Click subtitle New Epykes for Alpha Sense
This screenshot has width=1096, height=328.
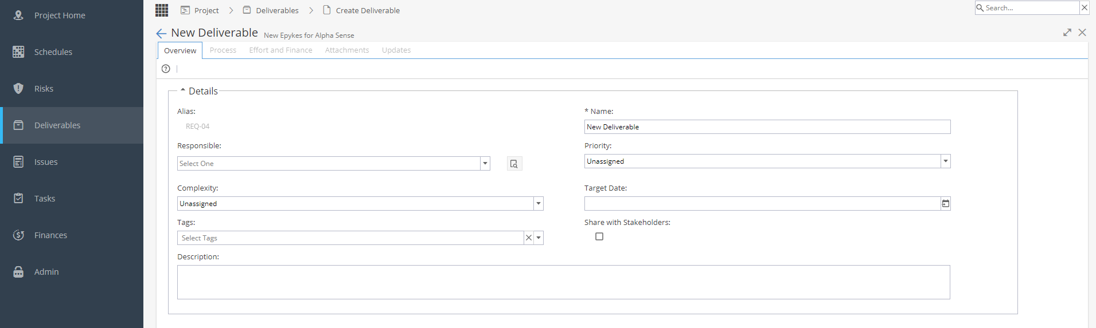(x=309, y=35)
